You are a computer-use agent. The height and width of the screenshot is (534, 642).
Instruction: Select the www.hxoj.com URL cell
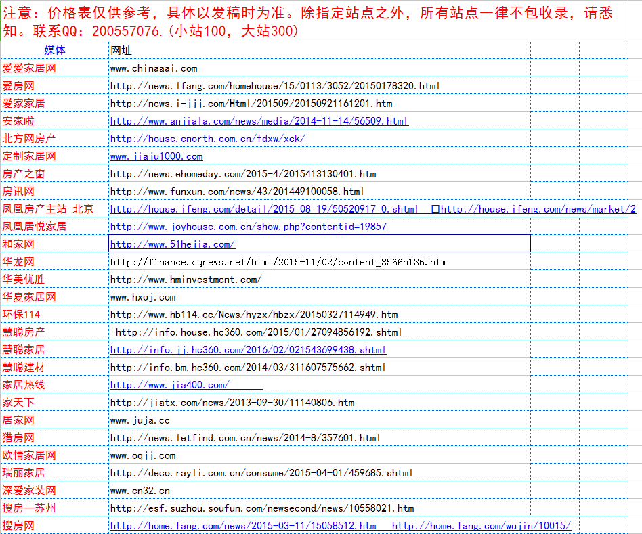click(320, 296)
